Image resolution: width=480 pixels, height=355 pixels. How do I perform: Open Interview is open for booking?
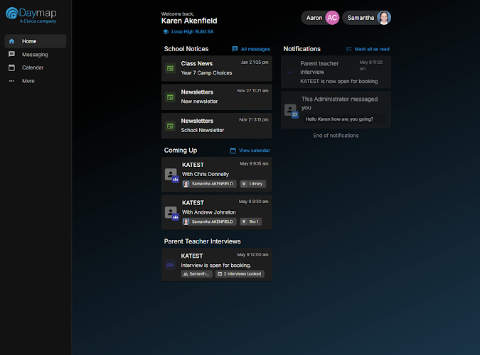(217, 265)
